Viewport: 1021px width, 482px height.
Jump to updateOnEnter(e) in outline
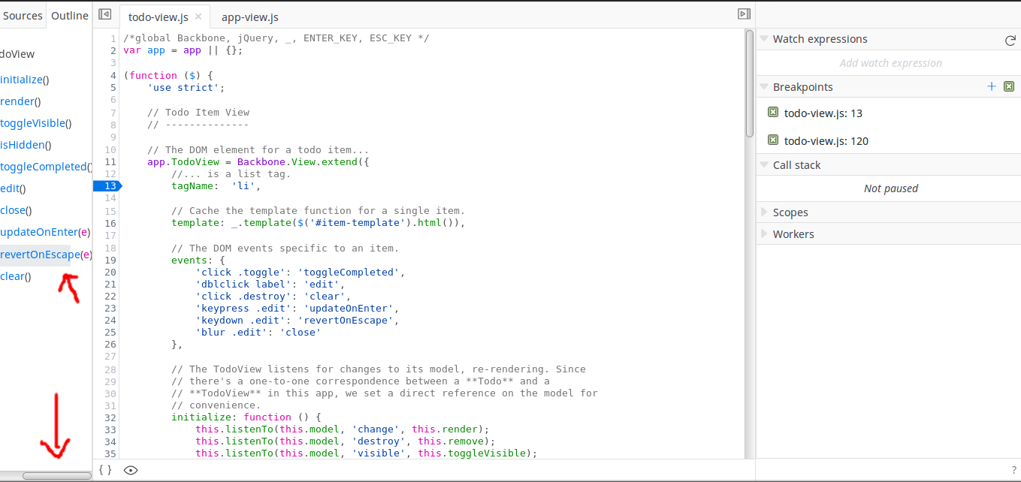tap(45, 232)
